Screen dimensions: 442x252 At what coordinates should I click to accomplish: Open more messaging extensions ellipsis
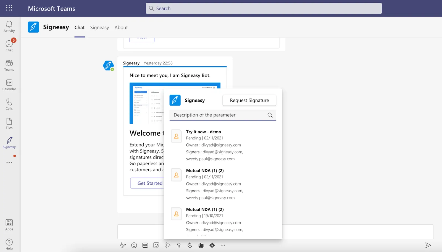[x=223, y=245]
